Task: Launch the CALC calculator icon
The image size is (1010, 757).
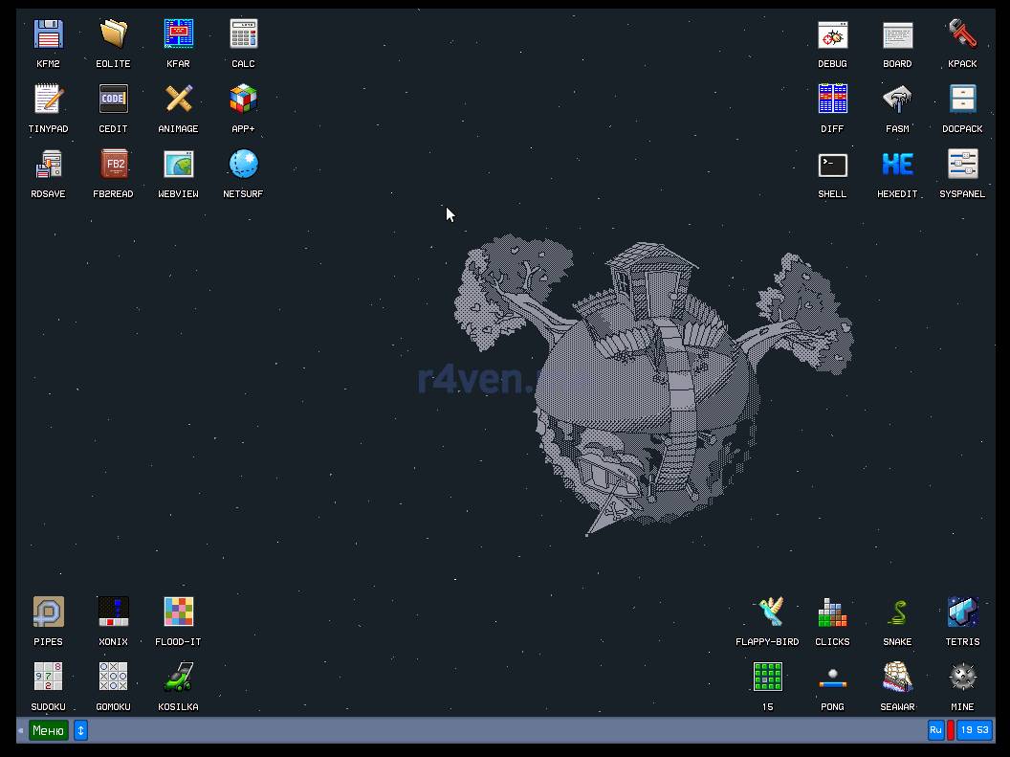Action: [x=243, y=34]
